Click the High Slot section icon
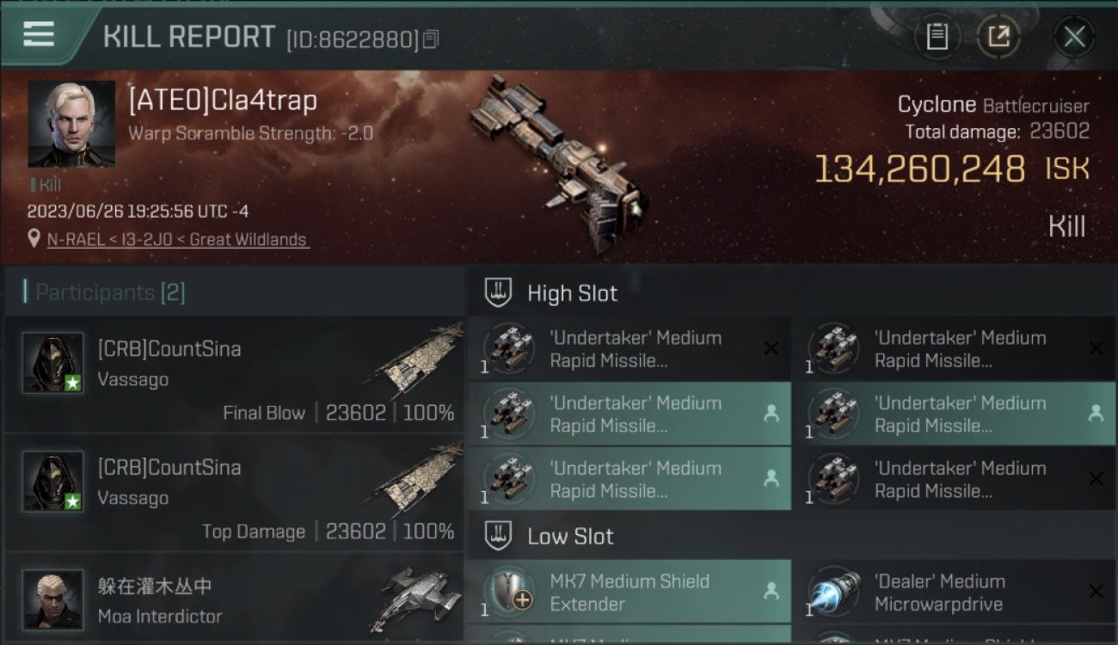 pyautogui.click(x=498, y=292)
